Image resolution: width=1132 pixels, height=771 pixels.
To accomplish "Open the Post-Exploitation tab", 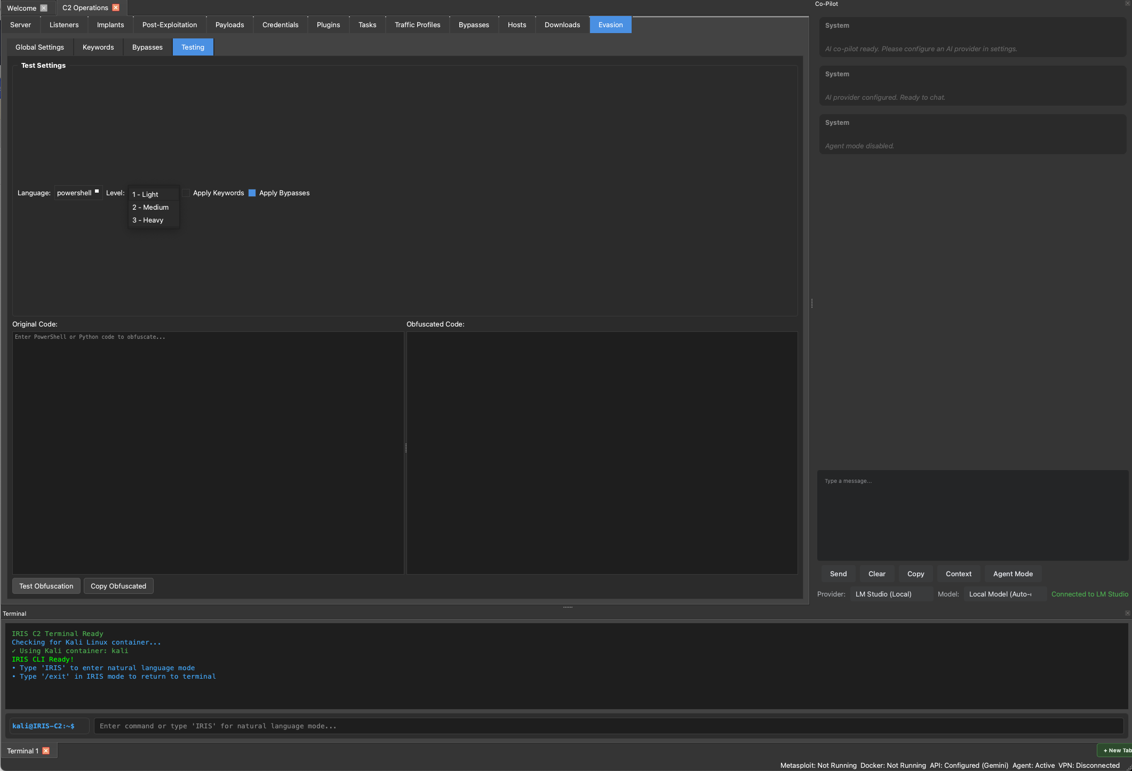I will coord(170,25).
